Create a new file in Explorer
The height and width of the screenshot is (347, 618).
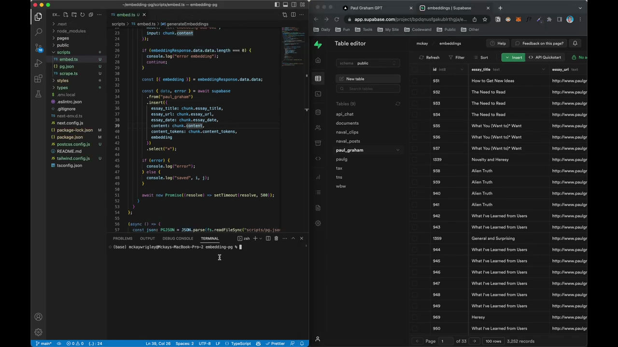coord(66,14)
